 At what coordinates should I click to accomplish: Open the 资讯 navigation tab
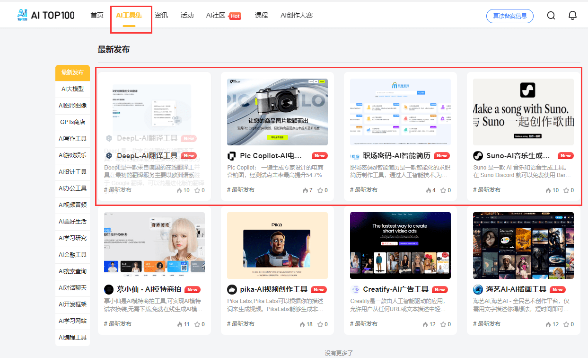[x=162, y=15]
